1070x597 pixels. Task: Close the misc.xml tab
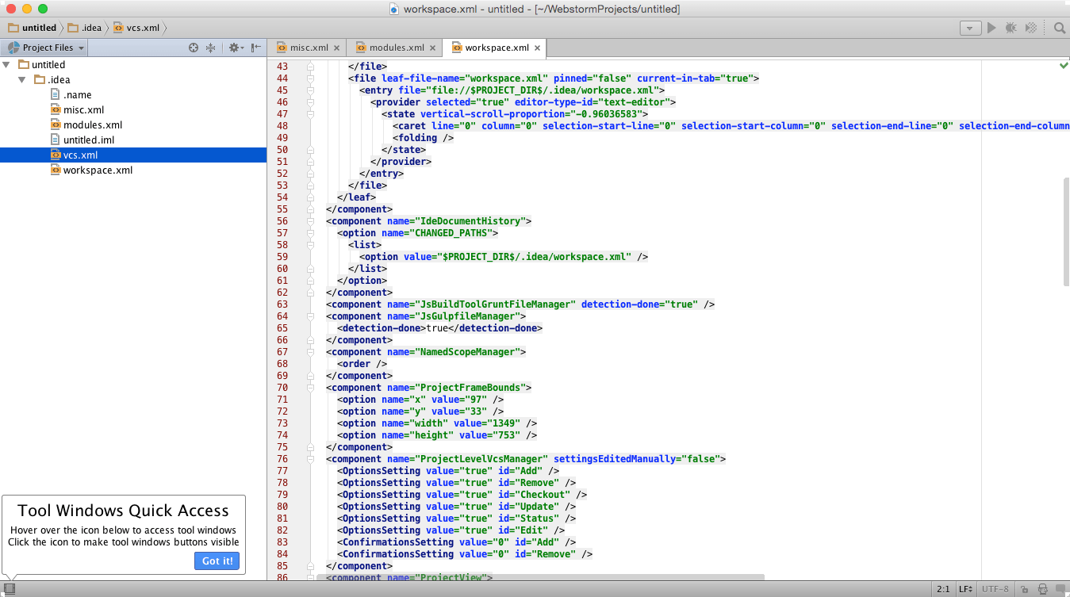(x=337, y=48)
